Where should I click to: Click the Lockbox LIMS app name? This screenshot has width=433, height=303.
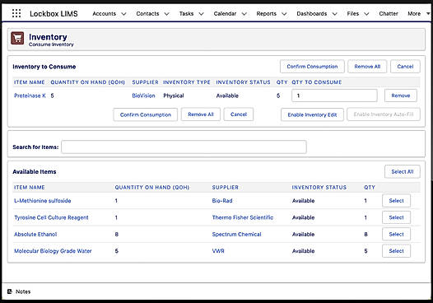click(54, 13)
